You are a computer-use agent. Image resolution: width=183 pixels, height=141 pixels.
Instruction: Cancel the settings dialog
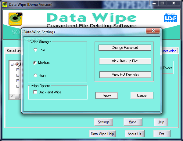(x=142, y=96)
